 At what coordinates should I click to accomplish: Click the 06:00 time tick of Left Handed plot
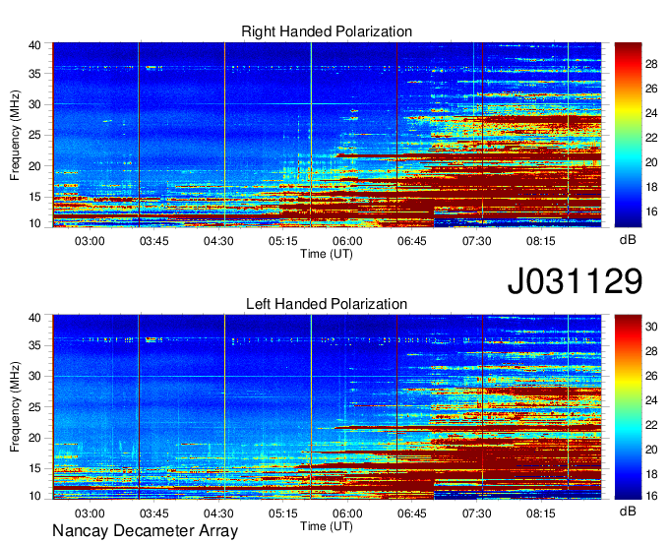pyautogui.click(x=347, y=513)
